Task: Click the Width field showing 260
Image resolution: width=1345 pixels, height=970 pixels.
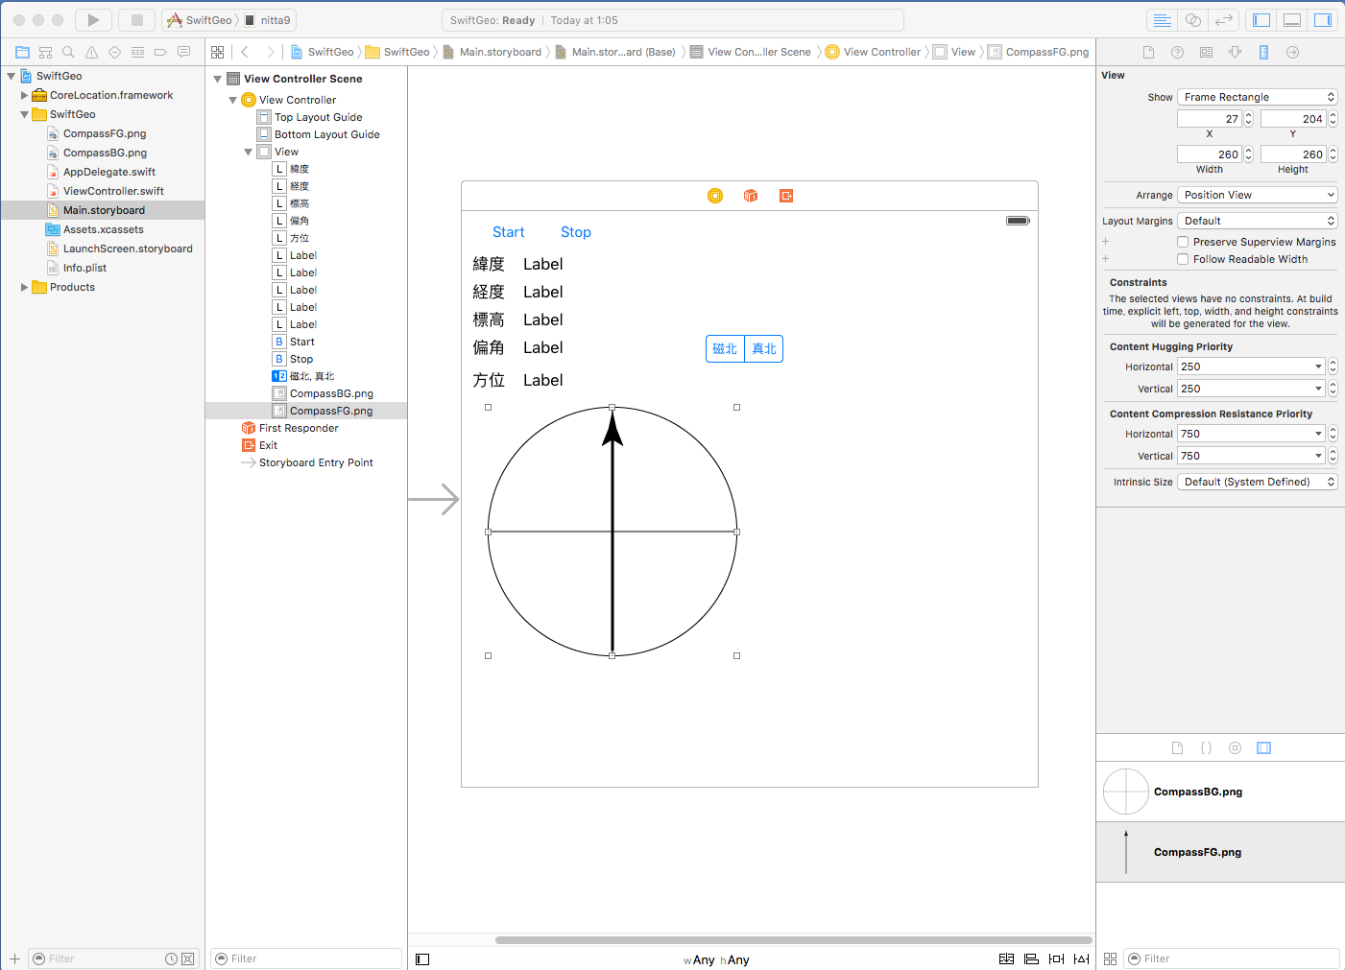Action: [1209, 154]
